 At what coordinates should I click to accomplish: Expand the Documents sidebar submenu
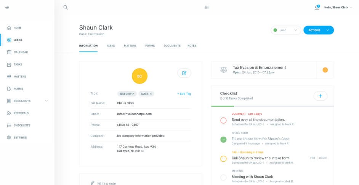click(46, 101)
